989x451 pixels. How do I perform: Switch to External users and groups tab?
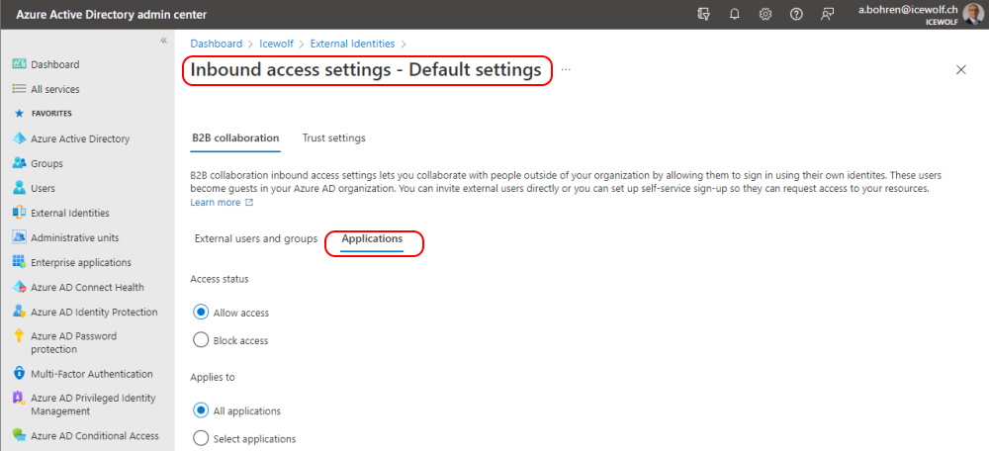(255, 239)
